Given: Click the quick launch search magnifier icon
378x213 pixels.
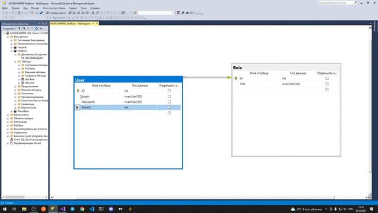Looking at the screenshot, I should click(356, 2).
